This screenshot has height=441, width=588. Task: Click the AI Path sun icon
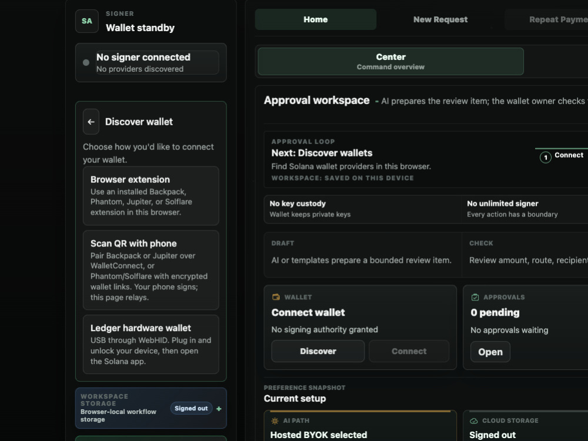pos(275,421)
